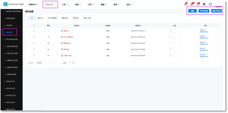Open the 10条/页 page size dropdown
Image resolution: width=228 pixels, height=113 pixels.
pos(41,63)
